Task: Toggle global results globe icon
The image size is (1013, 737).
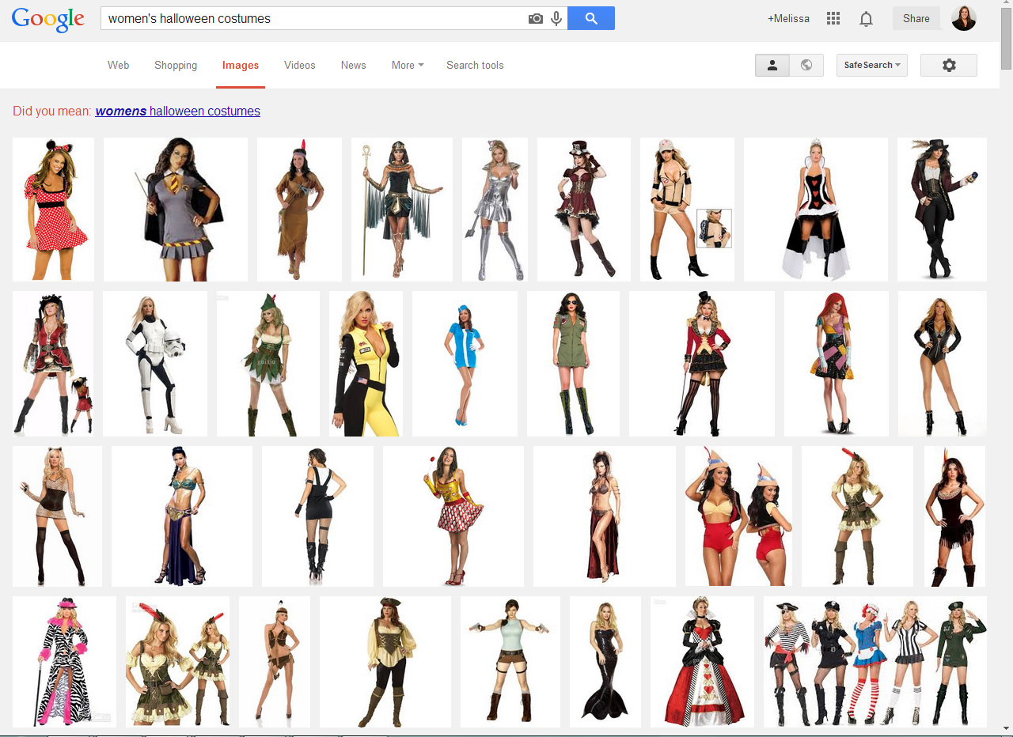Action: click(x=806, y=66)
